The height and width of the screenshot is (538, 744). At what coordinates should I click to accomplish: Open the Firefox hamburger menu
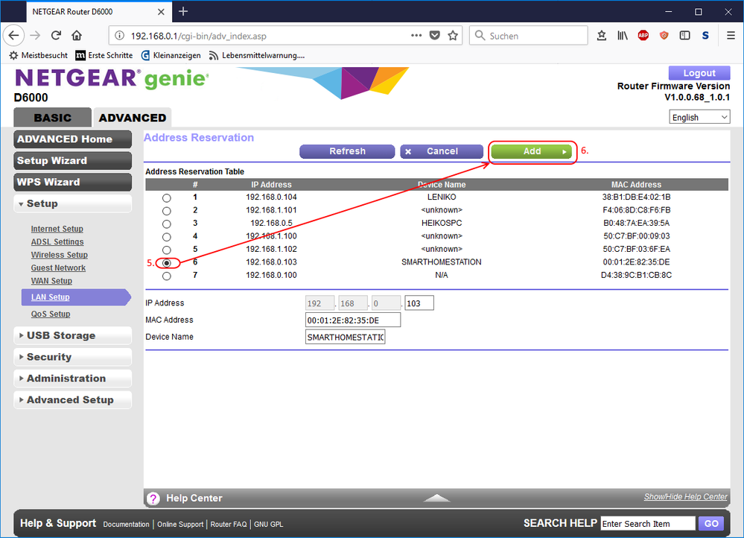[731, 35]
